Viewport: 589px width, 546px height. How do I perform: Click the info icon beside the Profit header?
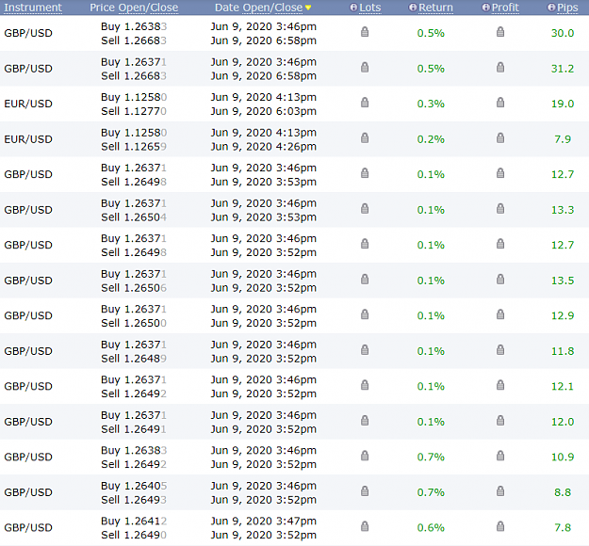[x=486, y=8]
